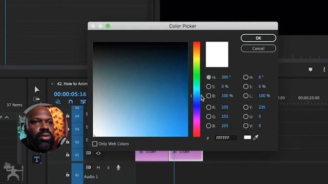328x184 pixels.
Task: Select the second STORY clip on V1
Action: tap(186, 155)
